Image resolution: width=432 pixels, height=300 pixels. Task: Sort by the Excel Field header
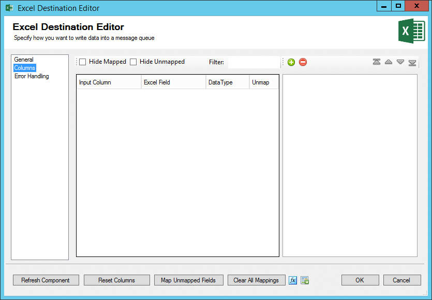pos(173,82)
